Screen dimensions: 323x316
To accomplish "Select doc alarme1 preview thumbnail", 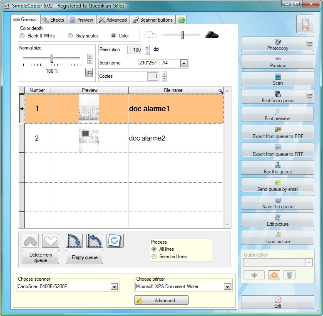I will point(89,109).
